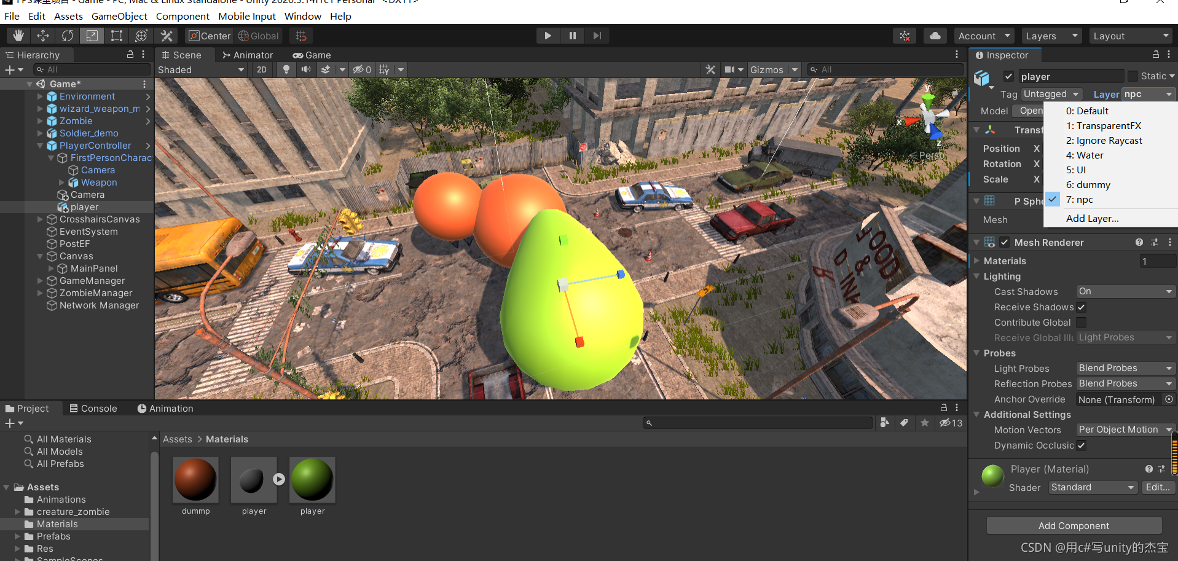Select the dummp material thumbnail

(x=196, y=479)
